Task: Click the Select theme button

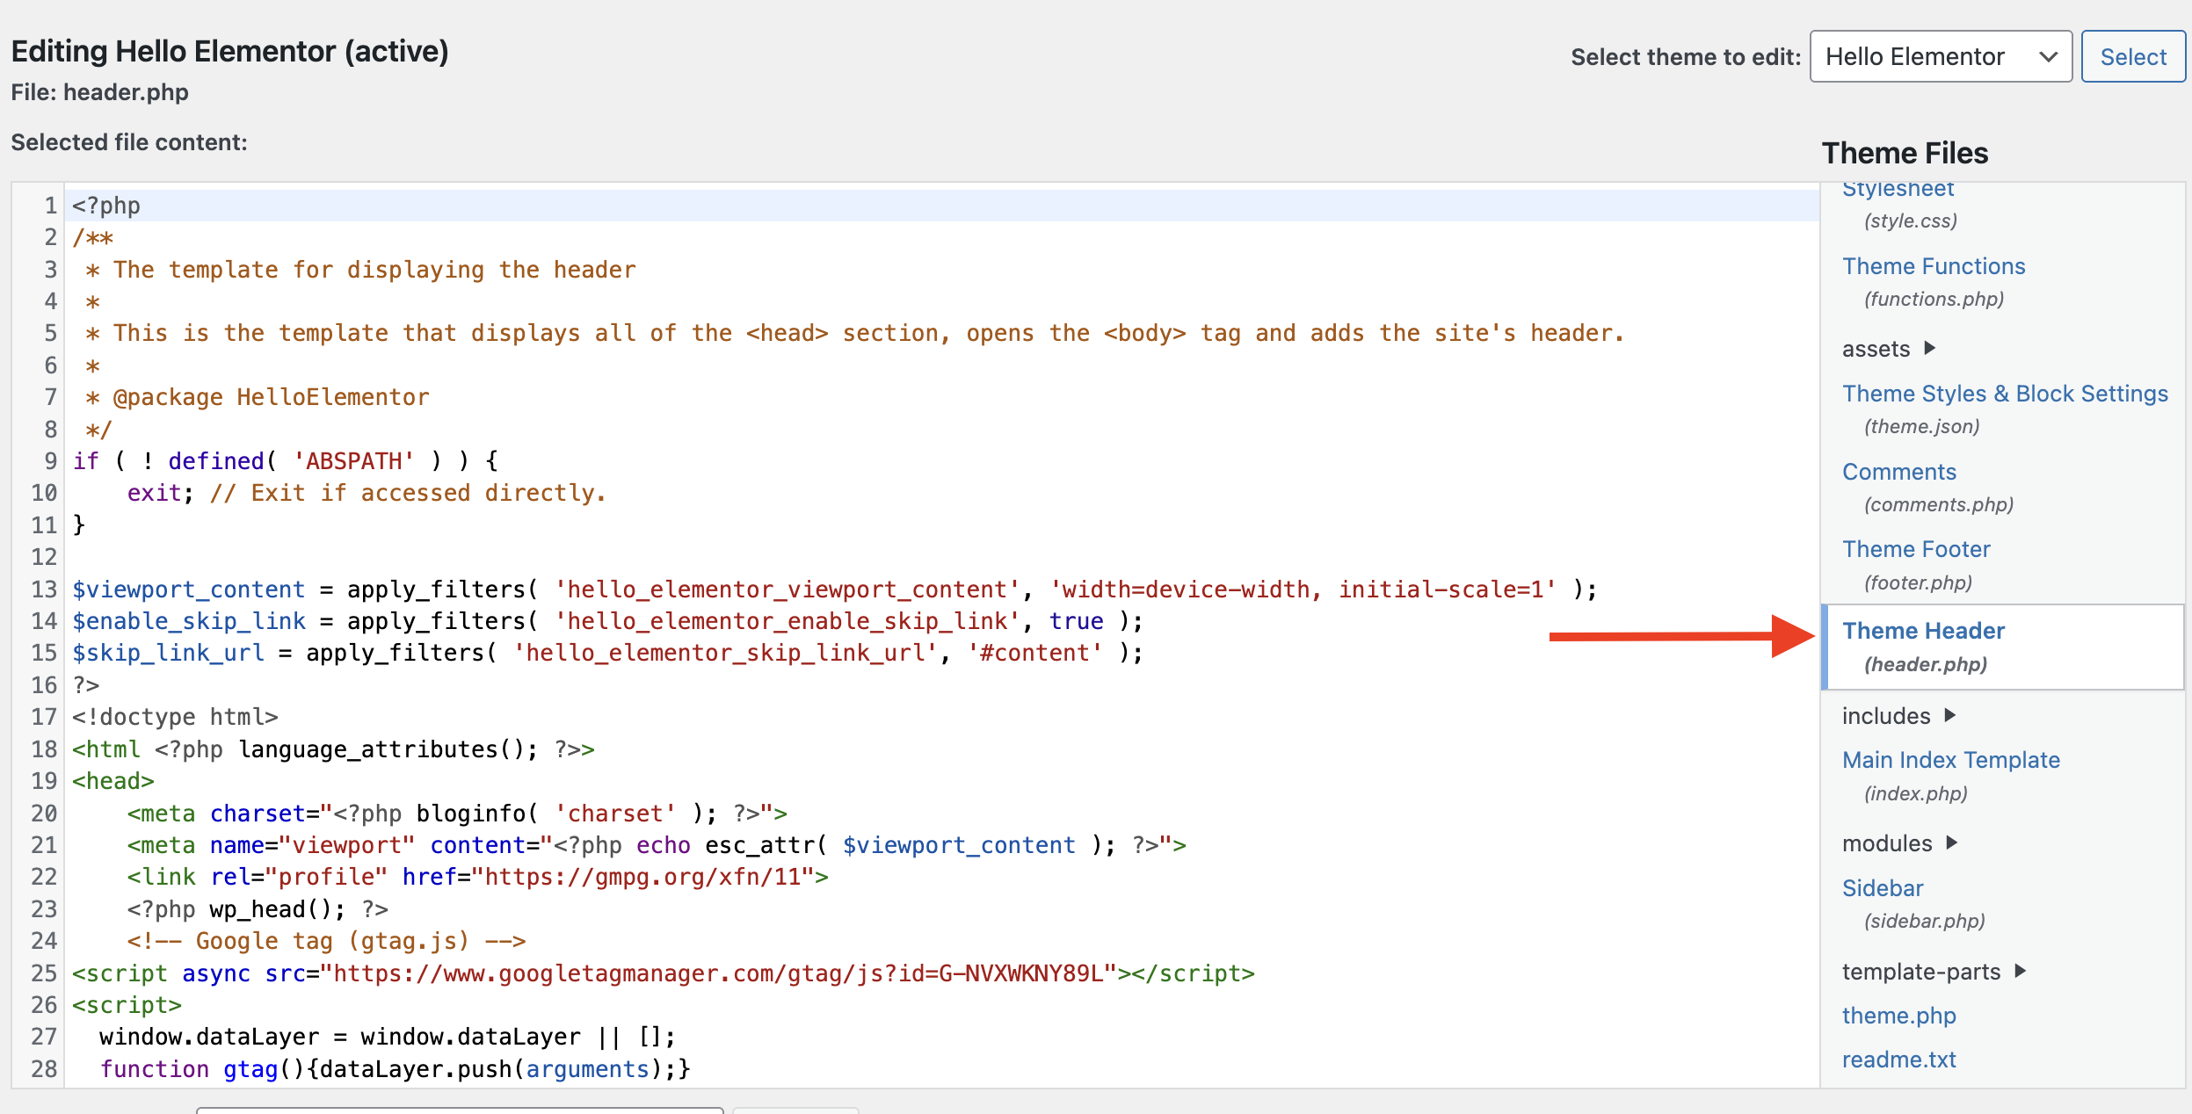Action: click(2133, 57)
